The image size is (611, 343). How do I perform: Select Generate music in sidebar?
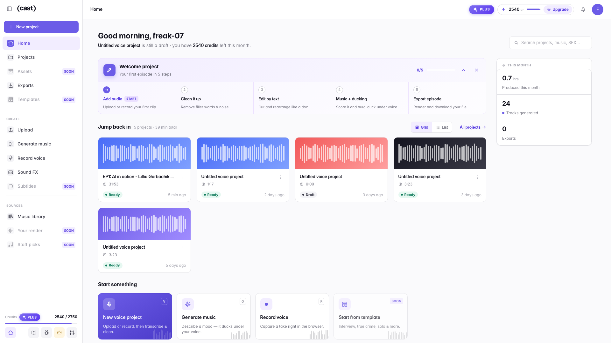pos(41,144)
